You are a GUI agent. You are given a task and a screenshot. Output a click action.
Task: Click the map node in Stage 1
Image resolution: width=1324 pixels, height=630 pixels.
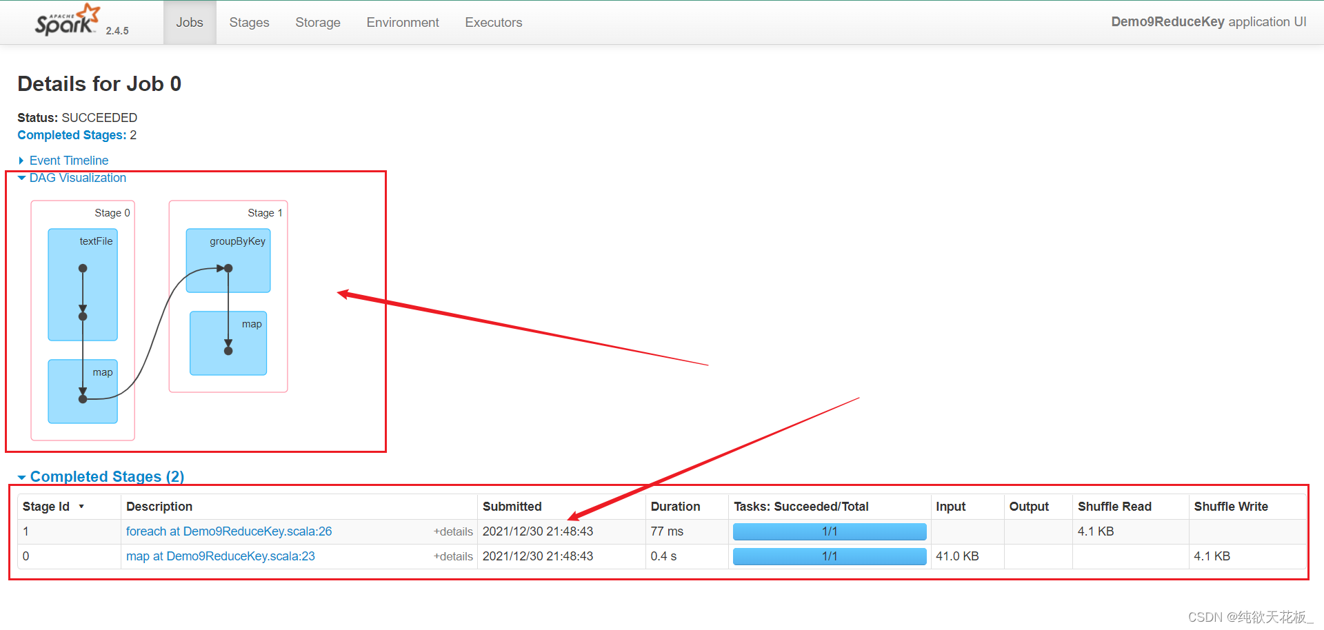tap(228, 343)
